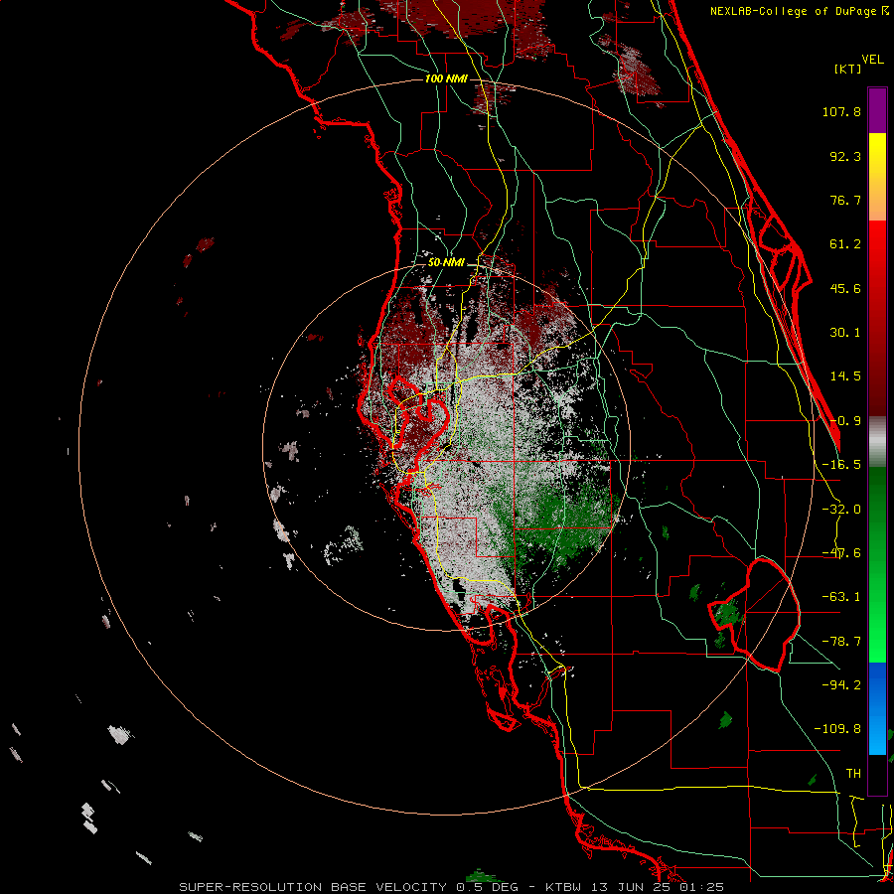Click the -47.6 velocity scale value
The width and height of the screenshot is (894, 894).
coord(841,553)
